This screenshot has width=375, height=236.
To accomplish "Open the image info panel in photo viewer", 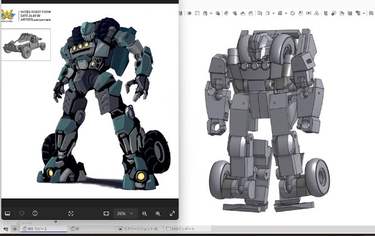I will [35, 213].
